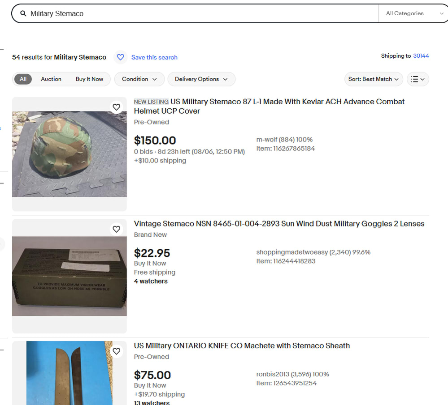This screenshot has width=448, height=405.
Task: Click the +$19.70 shipping text
Action: (x=160, y=394)
